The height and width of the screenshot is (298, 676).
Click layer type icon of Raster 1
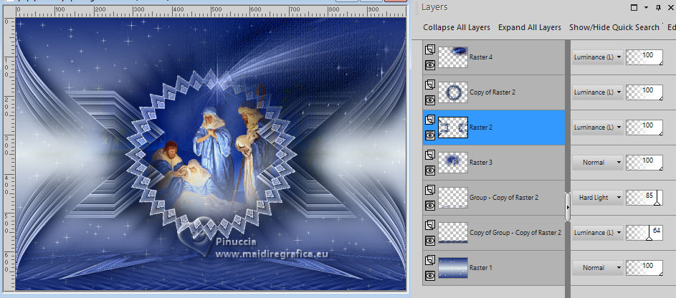(x=430, y=261)
